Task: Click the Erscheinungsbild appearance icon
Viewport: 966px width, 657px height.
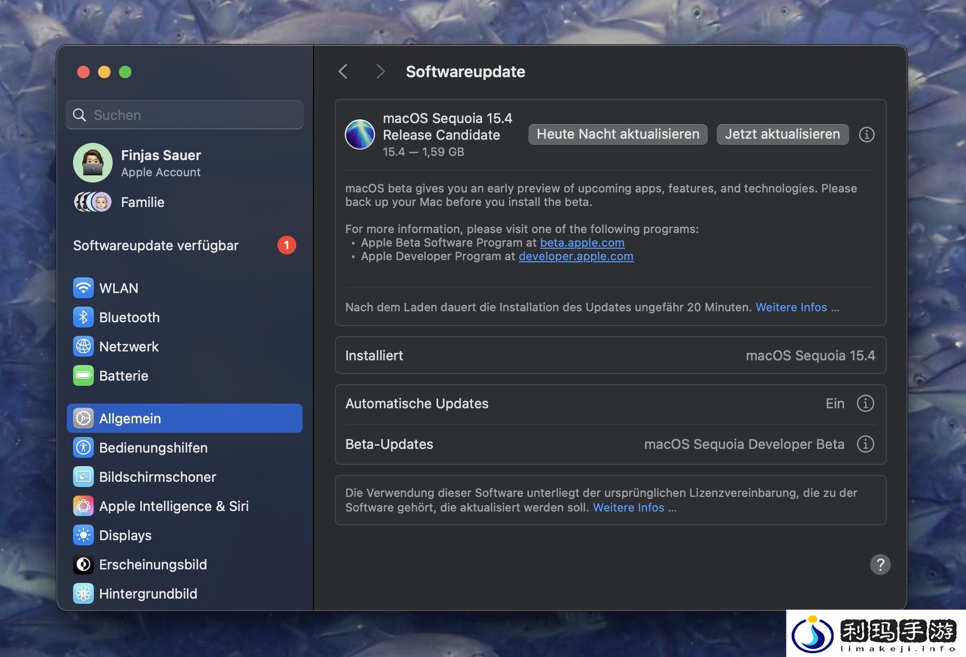Action: (x=83, y=564)
